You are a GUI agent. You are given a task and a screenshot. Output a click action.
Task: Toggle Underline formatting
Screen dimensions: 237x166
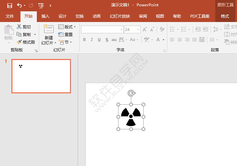tap(99, 40)
